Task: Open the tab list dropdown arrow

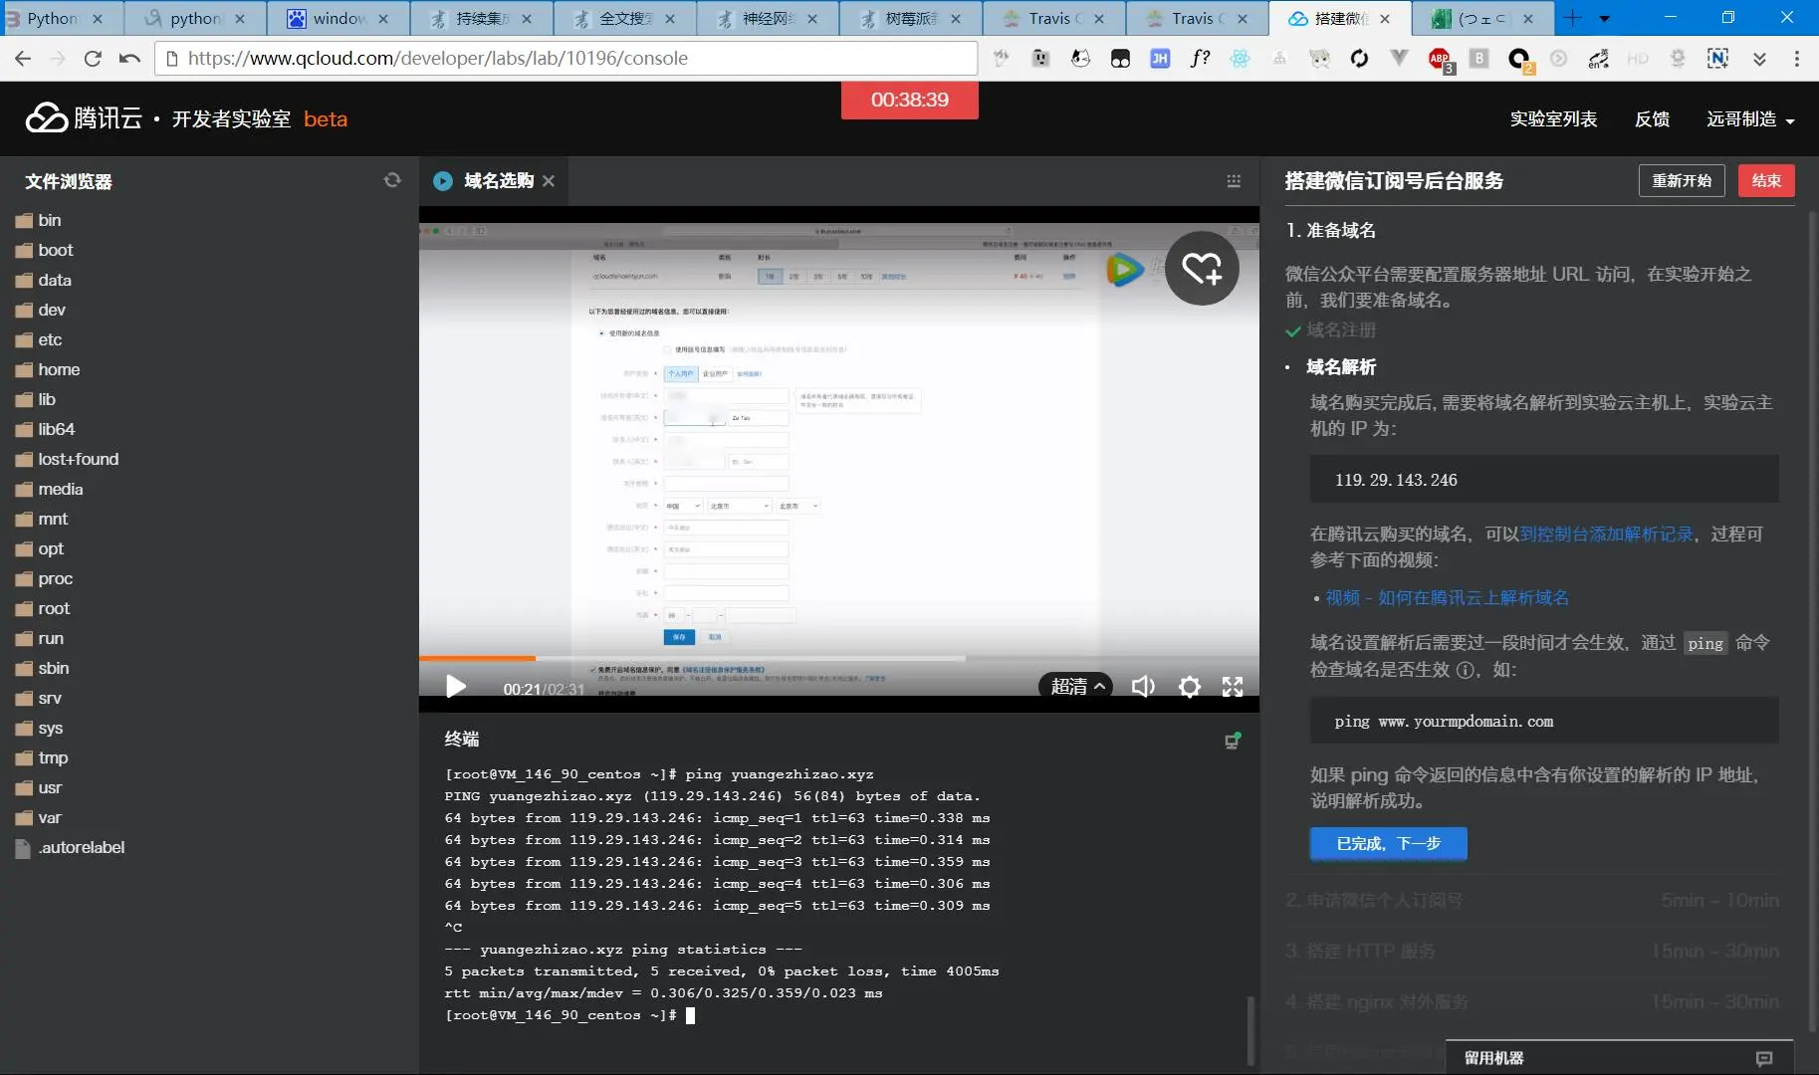Action: click(x=1605, y=18)
